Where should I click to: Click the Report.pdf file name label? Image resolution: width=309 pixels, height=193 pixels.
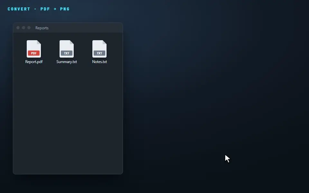click(x=34, y=62)
